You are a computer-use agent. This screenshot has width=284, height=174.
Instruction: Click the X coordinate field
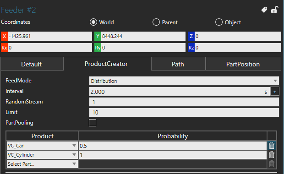[x=49, y=36]
